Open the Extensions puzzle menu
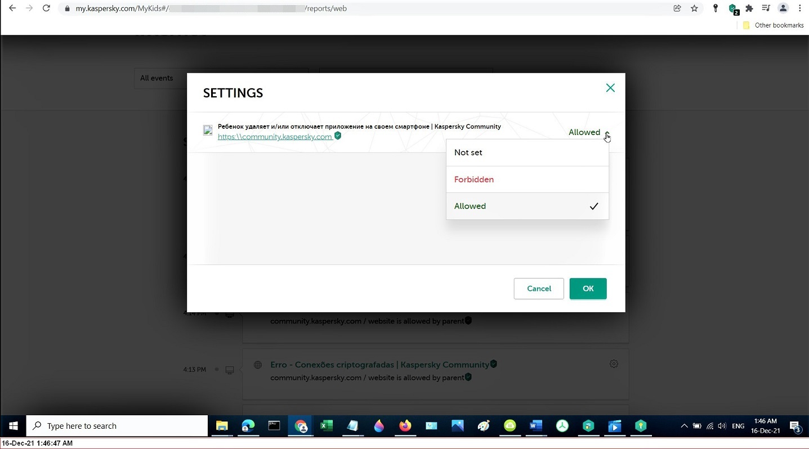 coord(749,8)
